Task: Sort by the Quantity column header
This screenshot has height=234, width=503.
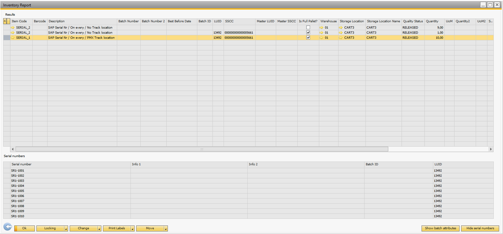Action: pyautogui.click(x=432, y=21)
